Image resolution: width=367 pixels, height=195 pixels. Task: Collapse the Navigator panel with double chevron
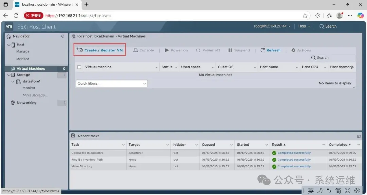coord(62,36)
